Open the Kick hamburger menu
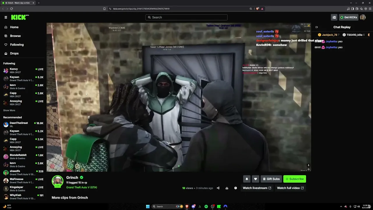Image resolution: width=373 pixels, height=210 pixels. coord(6,17)
